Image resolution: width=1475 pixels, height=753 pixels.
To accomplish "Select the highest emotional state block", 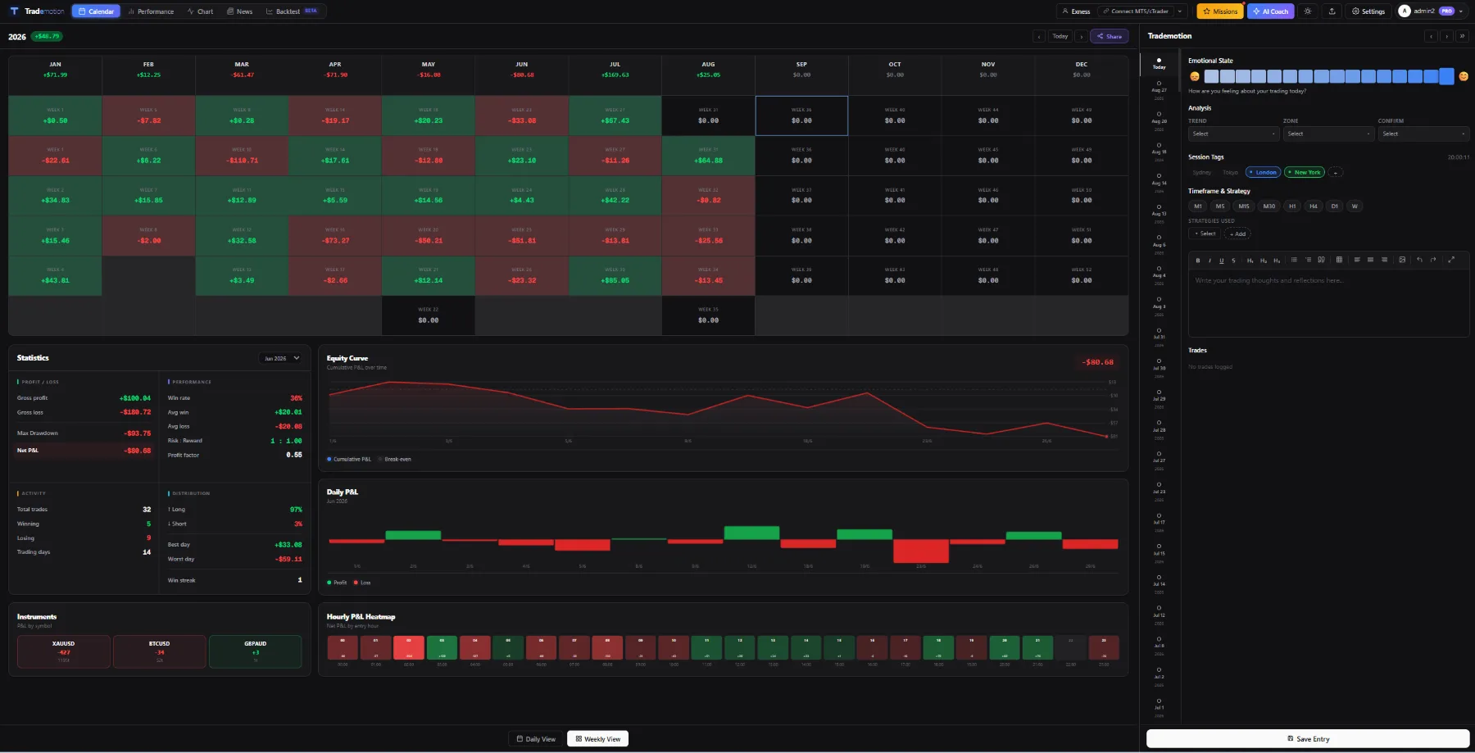I will tap(1446, 76).
